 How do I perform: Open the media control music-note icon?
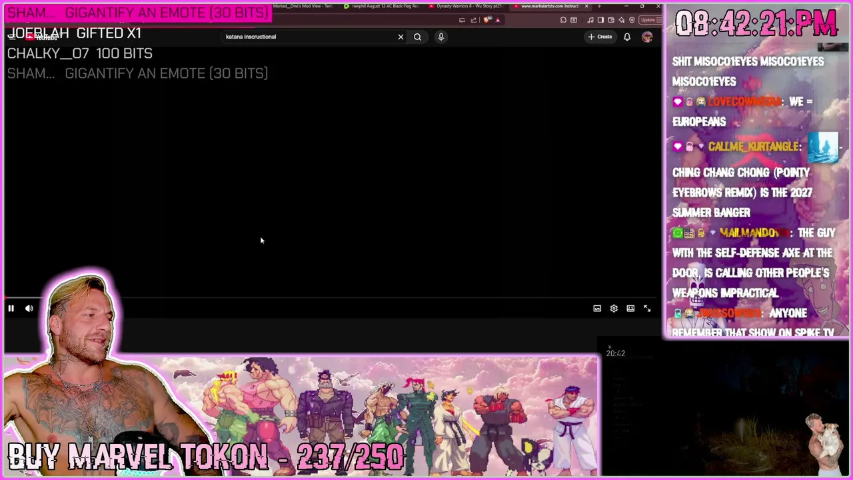590,20
